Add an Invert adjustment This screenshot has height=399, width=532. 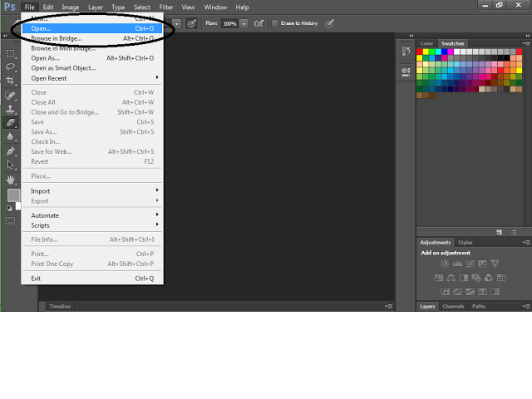pyautogui.click(x=445, y=292)
